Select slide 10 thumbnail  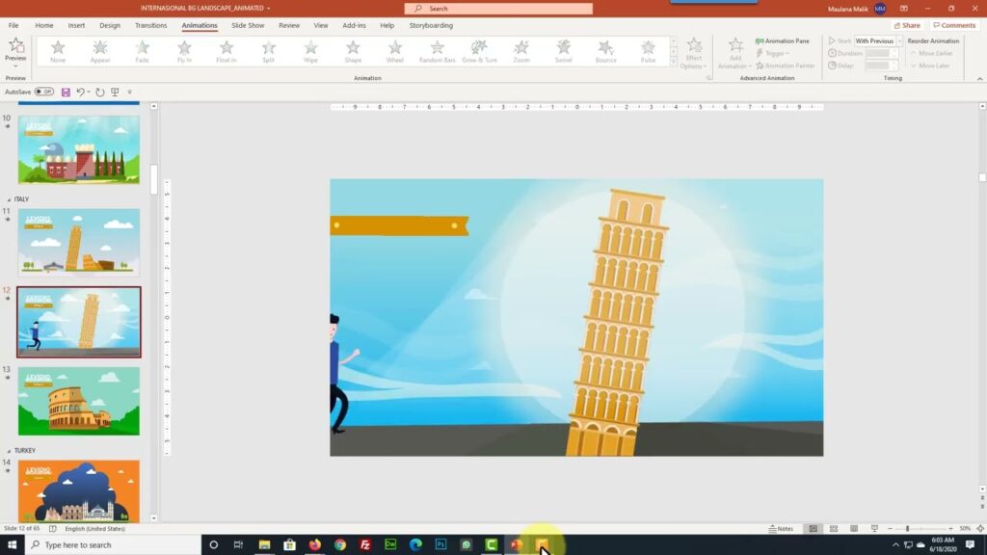(x=79, y=149)
